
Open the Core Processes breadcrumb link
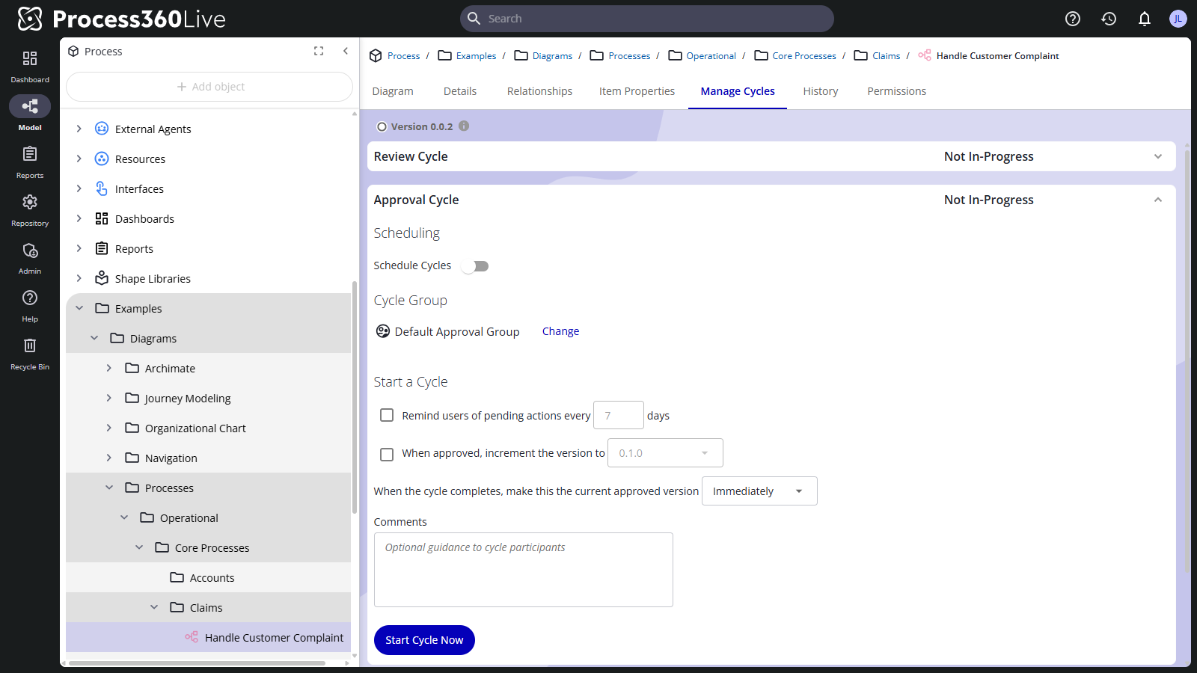pyautogui.click(x=804, y=55)
